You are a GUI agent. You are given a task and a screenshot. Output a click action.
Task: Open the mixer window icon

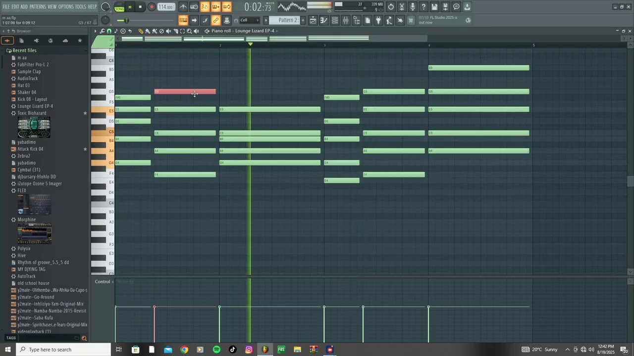[x=346, y=20]
